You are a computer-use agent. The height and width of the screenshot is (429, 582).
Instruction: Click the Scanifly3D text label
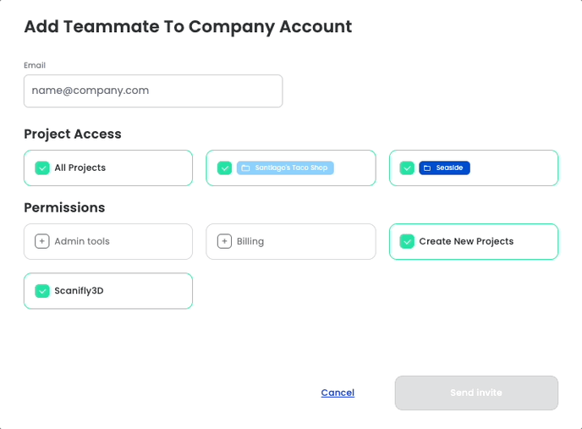[x=79, y=291]
